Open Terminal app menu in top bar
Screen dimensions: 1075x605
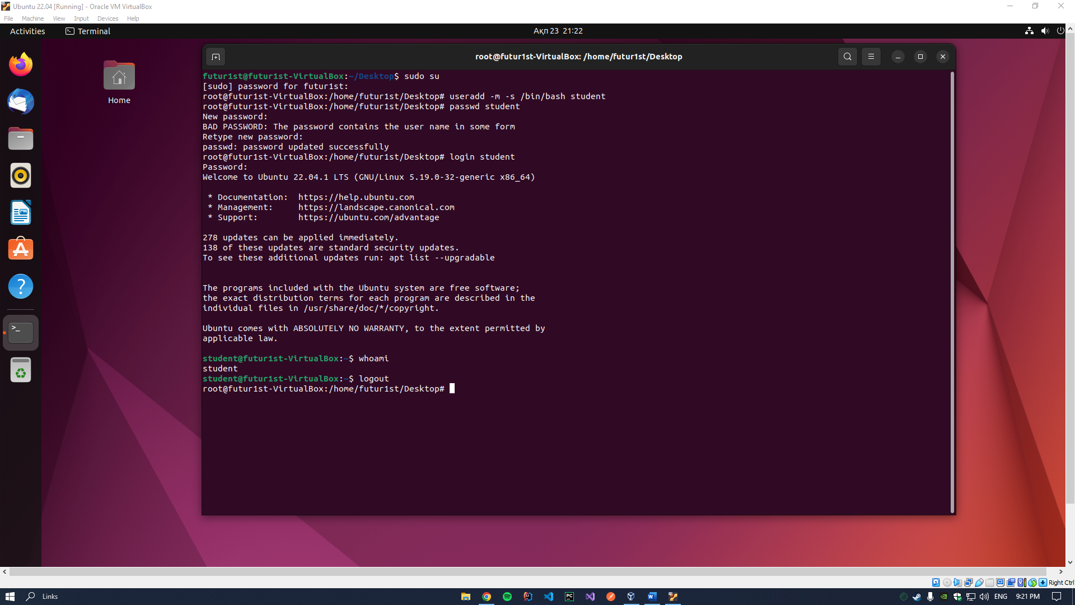pos(88,31)
